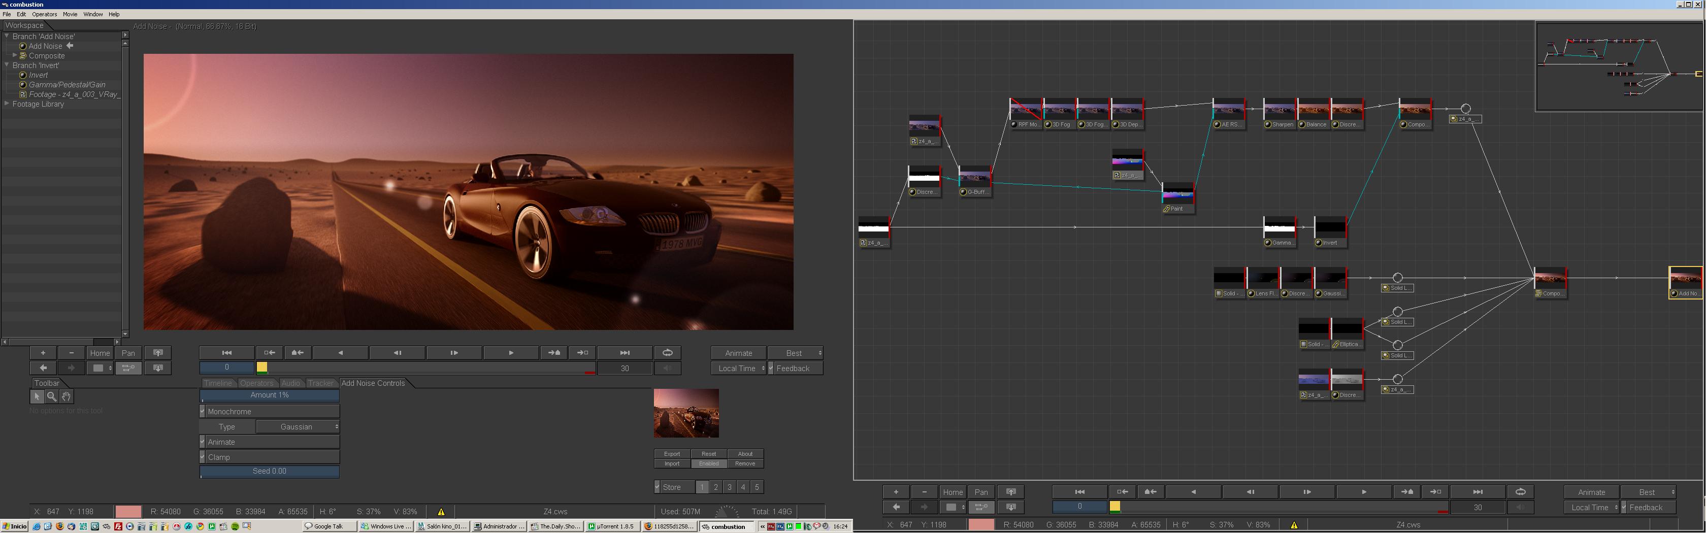Jump to first frame below image viewer
The width and height of the screenshot is (1706, 533).
click(x=226, y=353)
